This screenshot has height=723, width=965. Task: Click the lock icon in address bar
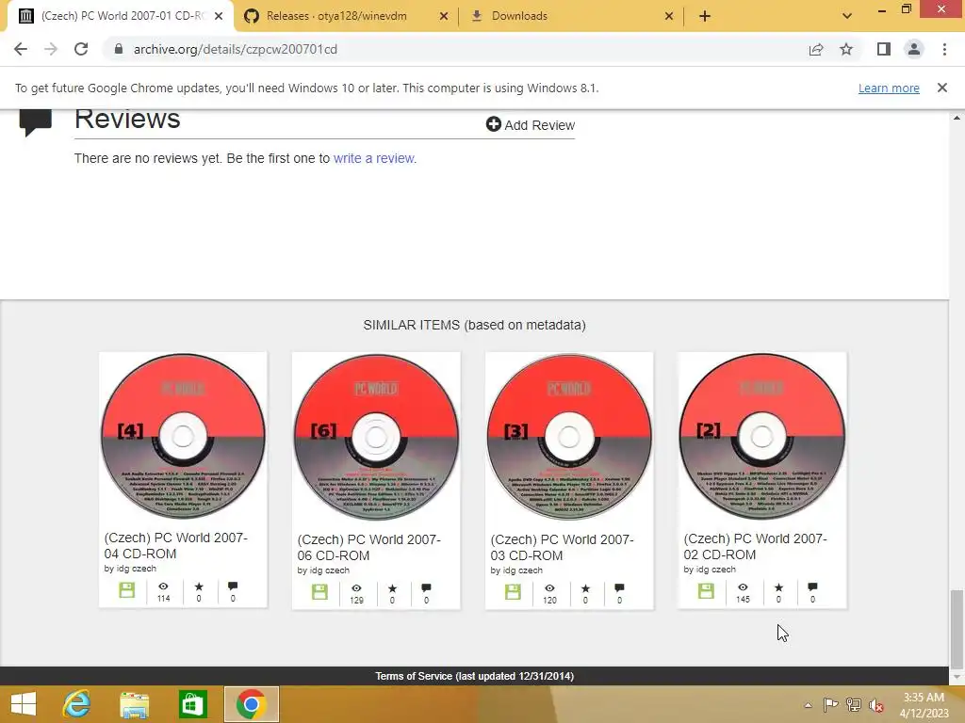coord(119,49)
